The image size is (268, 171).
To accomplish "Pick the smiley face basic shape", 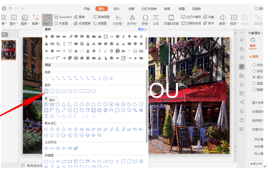I will click(x=123, y=110).
